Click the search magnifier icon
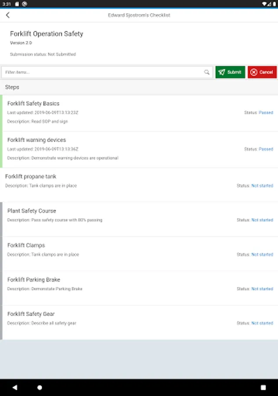278x396 pixels. point(207,72)
